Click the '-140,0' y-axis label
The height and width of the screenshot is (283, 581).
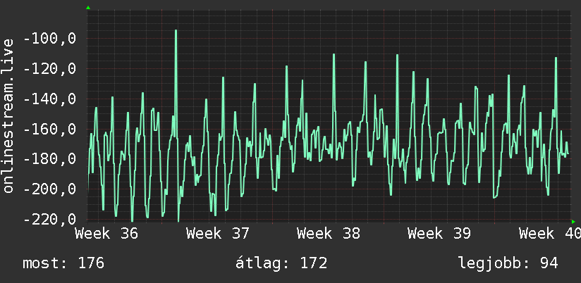point(50,99)
